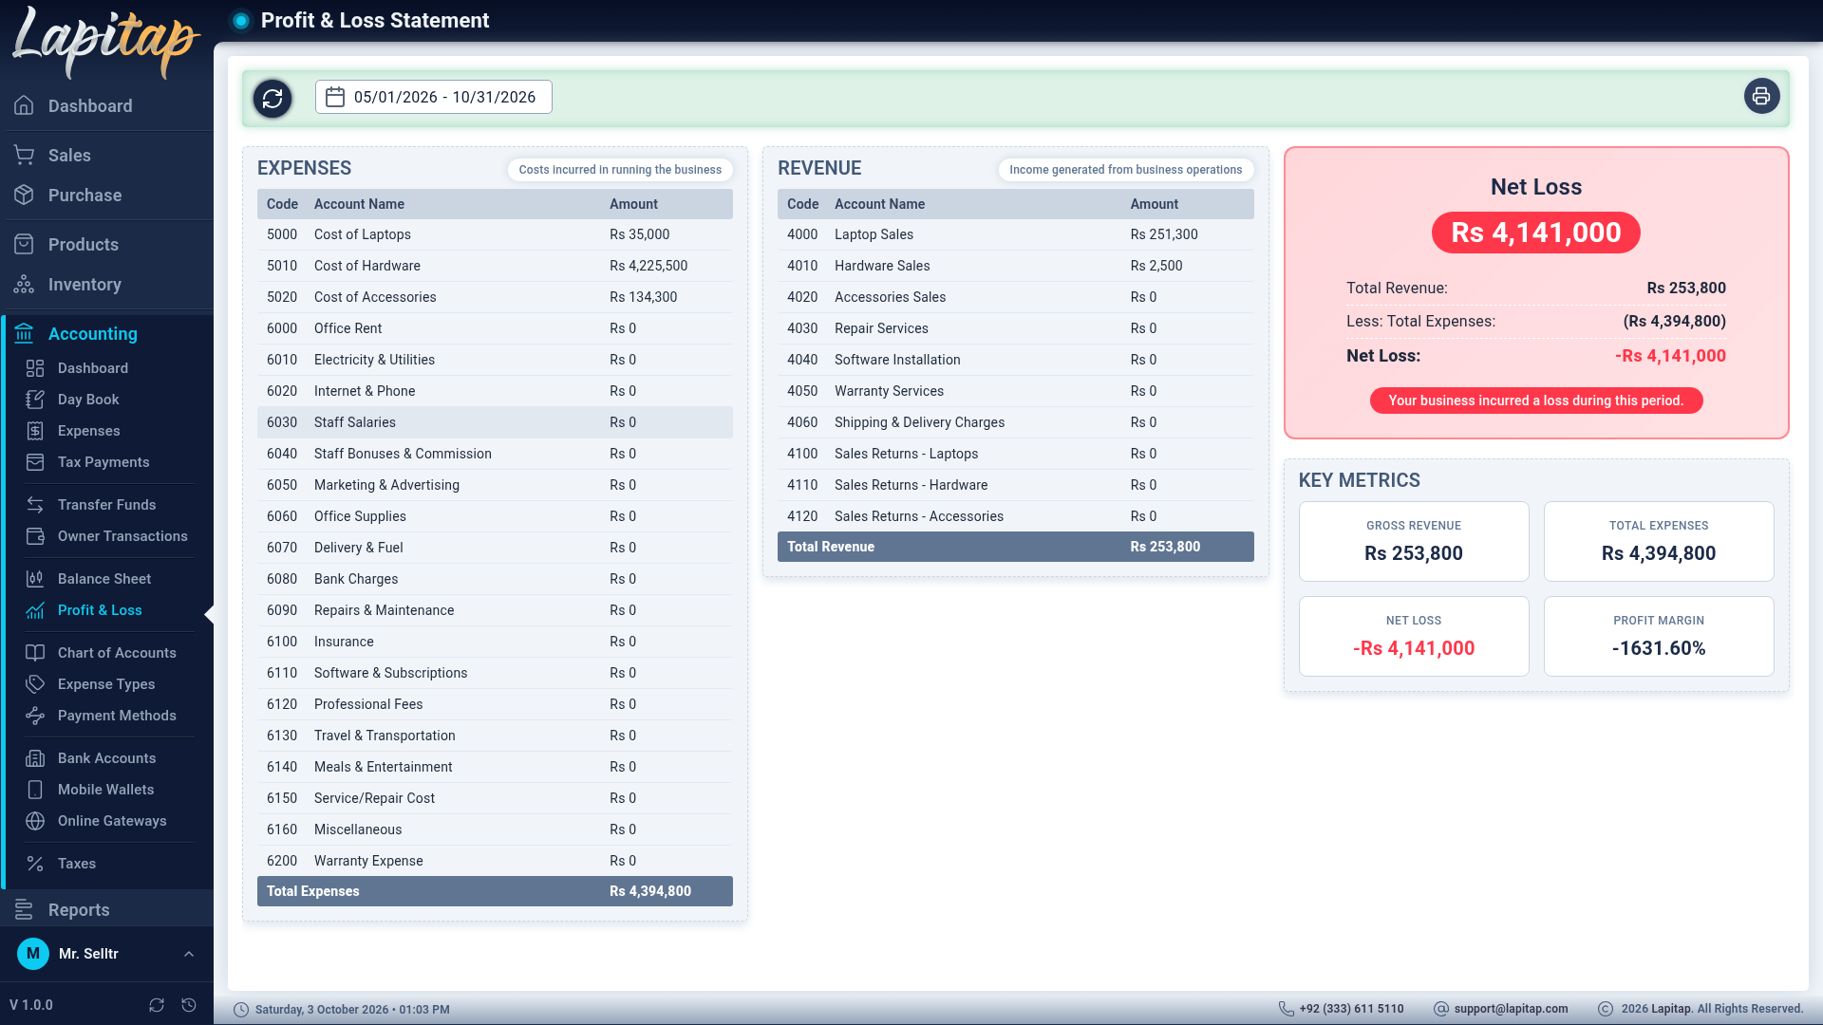Click the M user avatar
Viewport: 1823px width, 1025px height.
click(33, 954)
